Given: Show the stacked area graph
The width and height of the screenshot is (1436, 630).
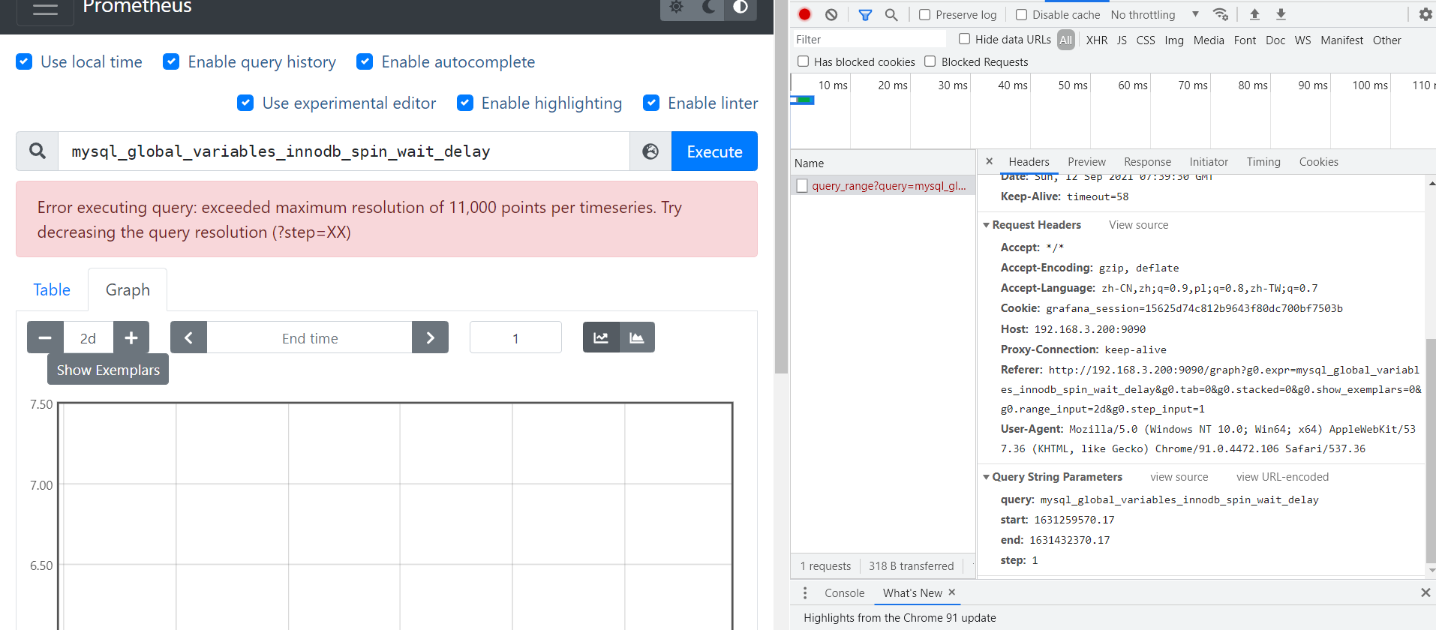Looking at the screenshot, I should [637, 337].
